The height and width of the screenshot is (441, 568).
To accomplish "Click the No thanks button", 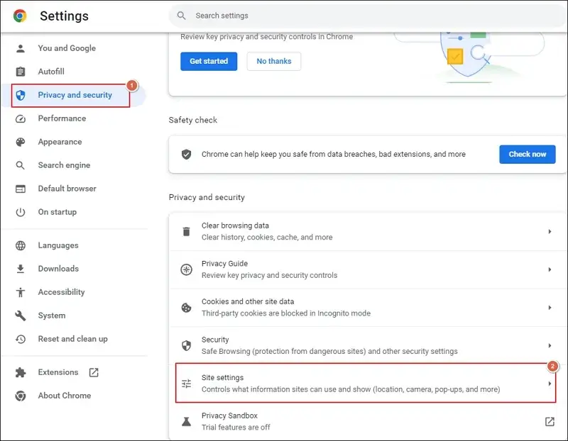I will click(x=274, y=62).
